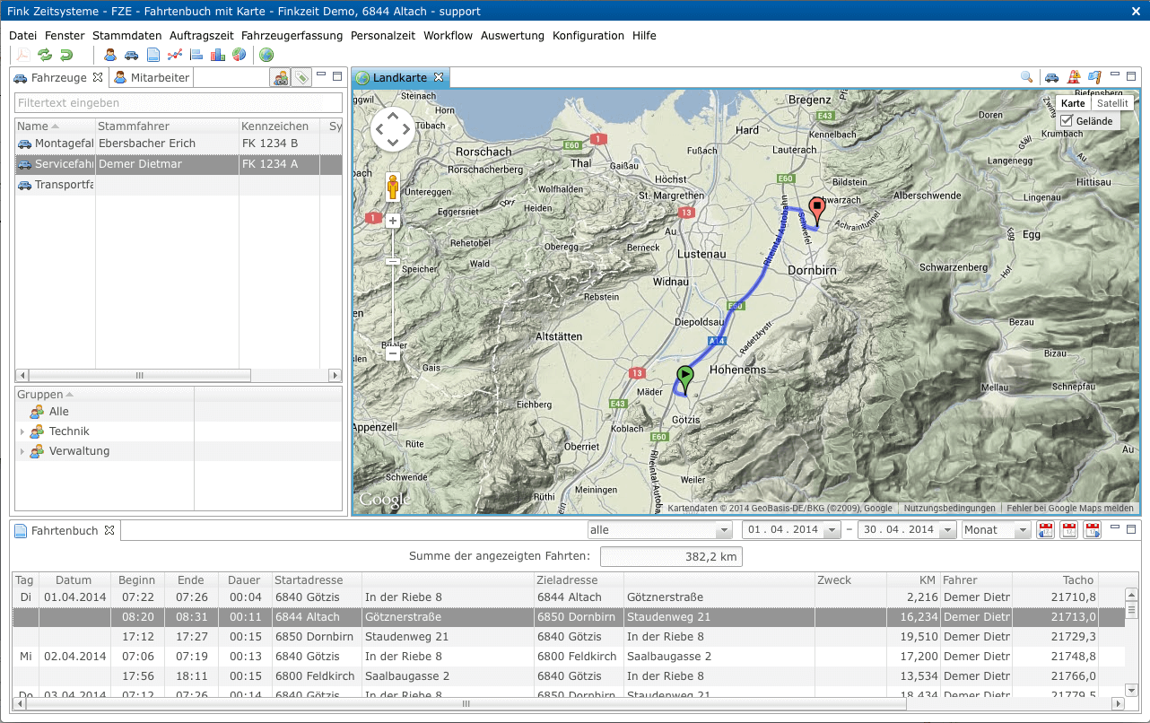The height and width of the screenshot is (723, 1150).
Task: Open the Auswertung menu
Action: tap(512, 36)
